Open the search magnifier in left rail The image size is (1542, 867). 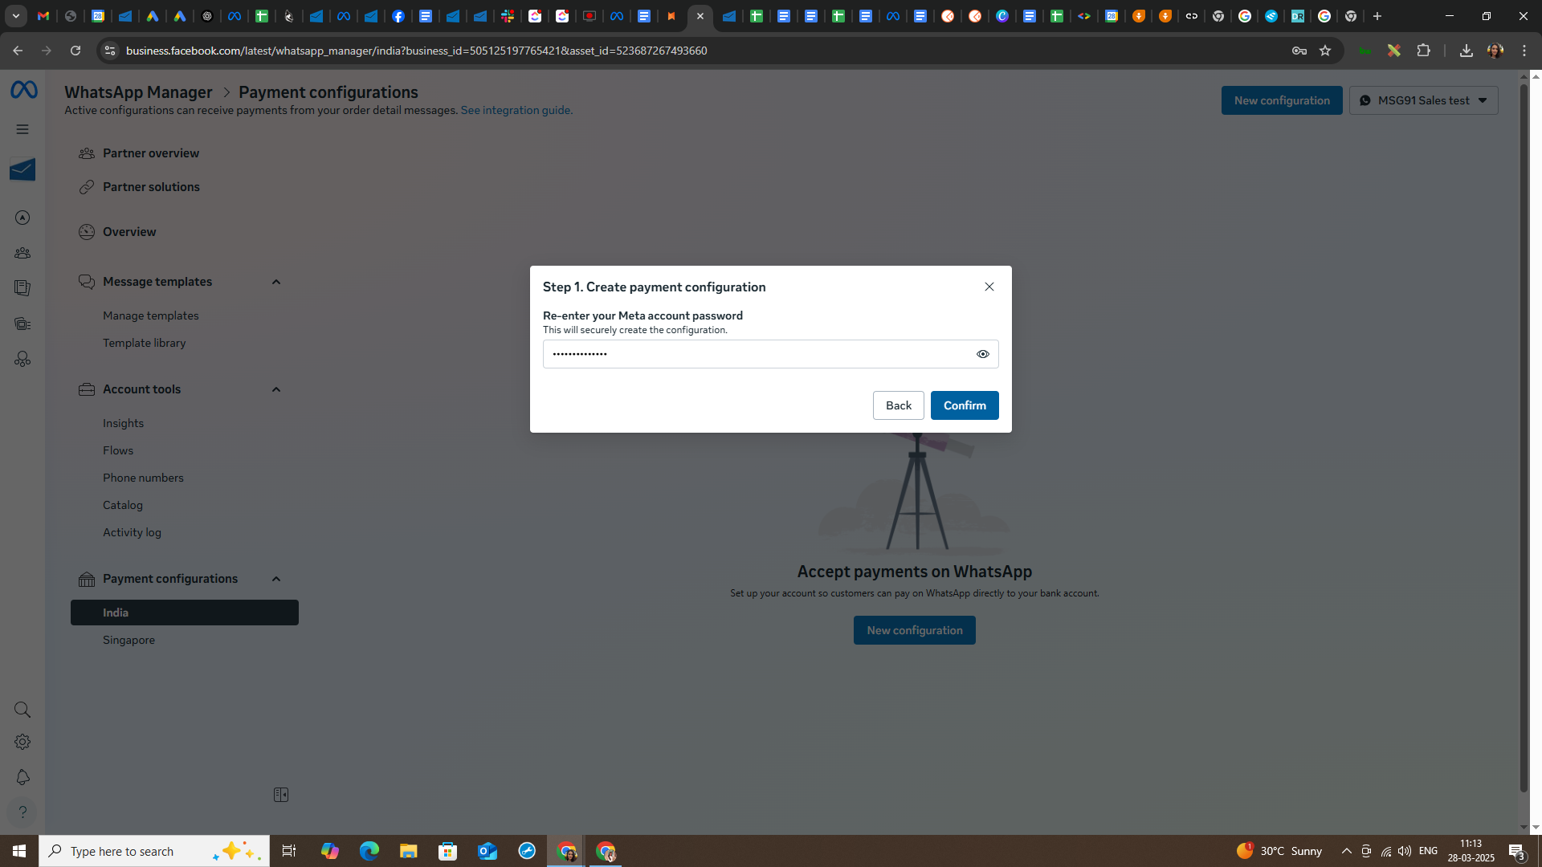(x=22, y=710)
